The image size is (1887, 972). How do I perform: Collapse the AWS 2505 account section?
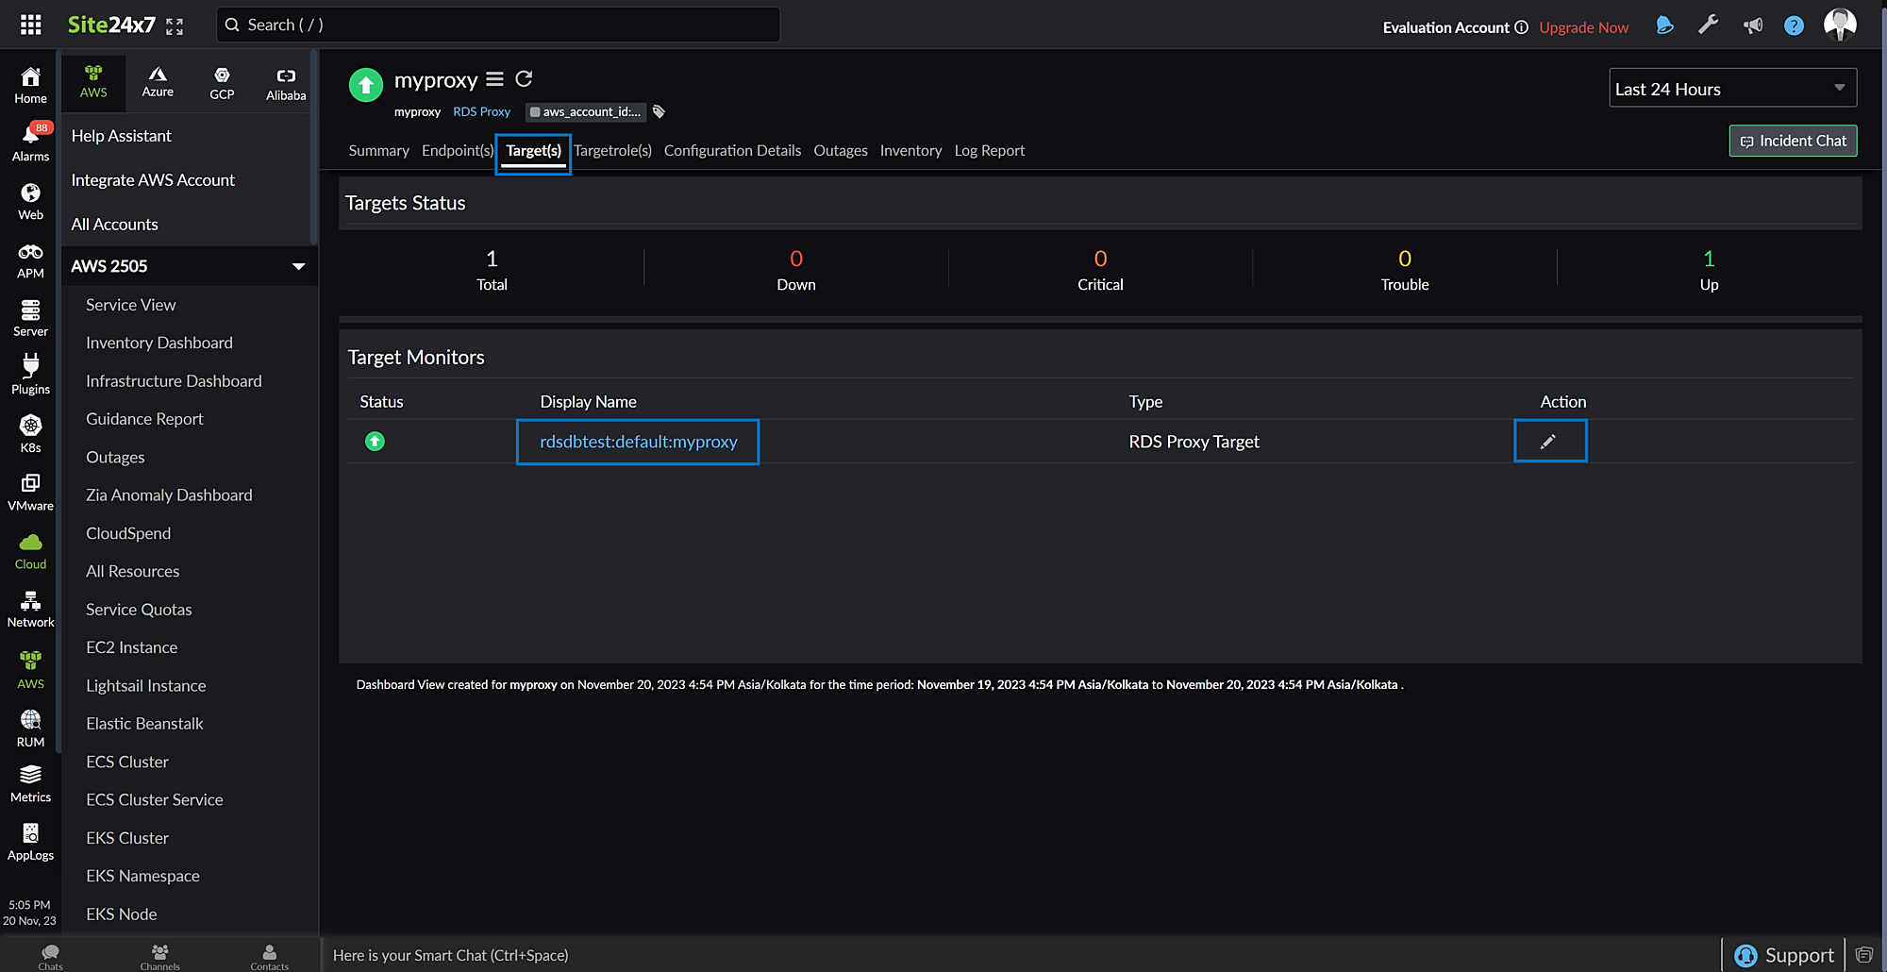(298, 266)
